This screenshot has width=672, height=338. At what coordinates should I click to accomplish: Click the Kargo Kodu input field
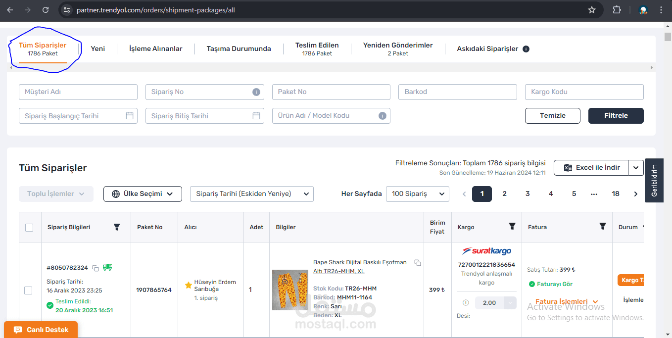pos(584,92)
